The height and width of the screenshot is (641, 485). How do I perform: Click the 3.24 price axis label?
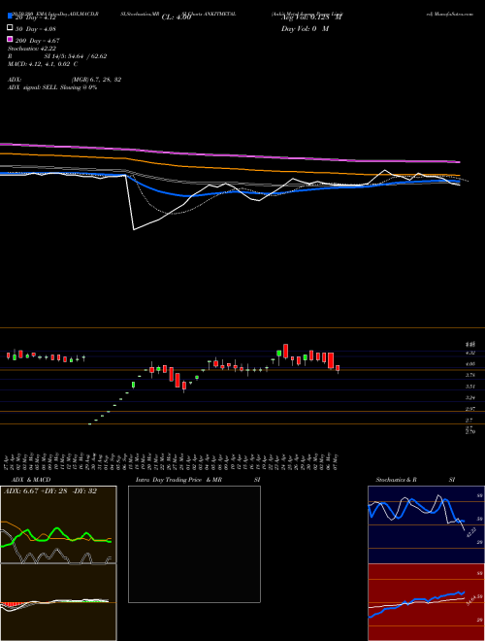tap(469, 397)
